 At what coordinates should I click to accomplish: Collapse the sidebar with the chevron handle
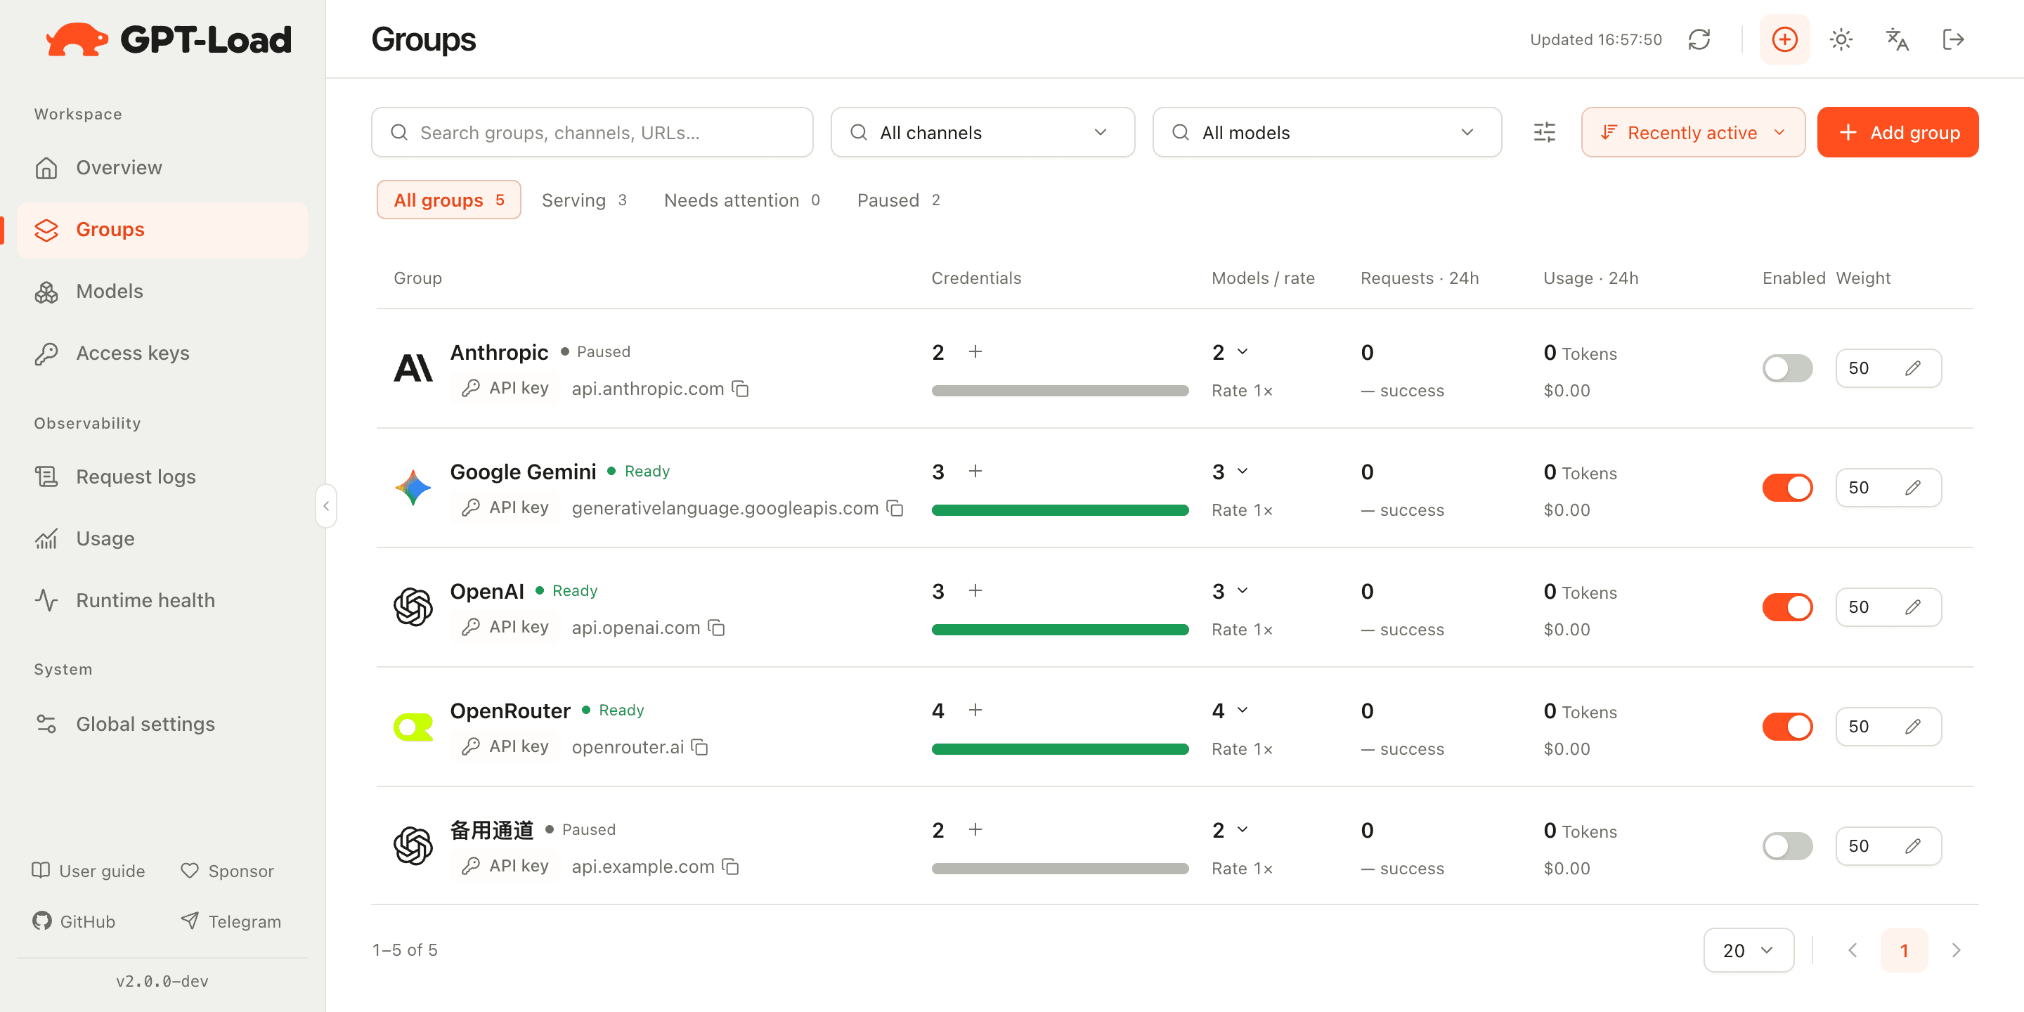point(326,506)
